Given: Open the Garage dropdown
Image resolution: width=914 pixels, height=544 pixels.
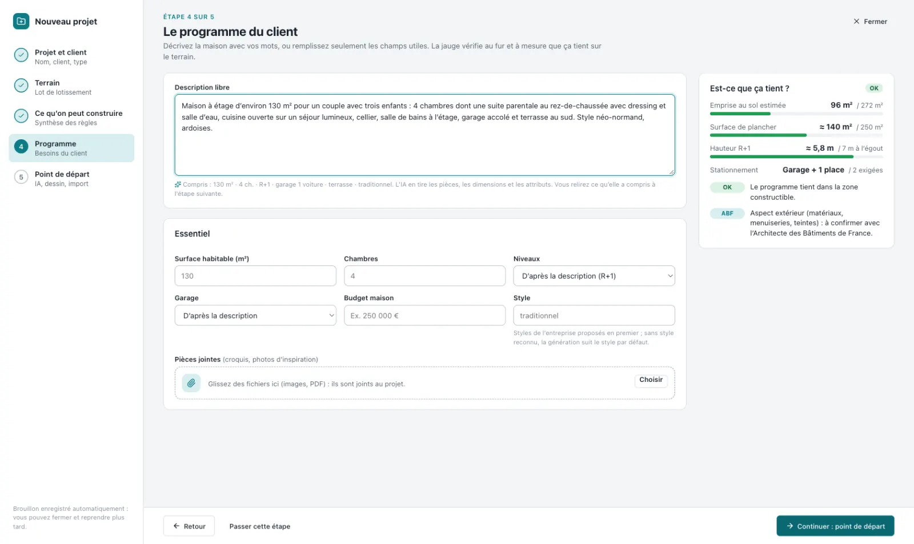Looking at the screenshot, I should coord(255,315).
